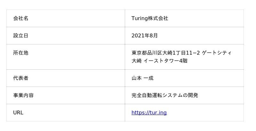256x131 pixels.
Task: Click the 代表者 label cell
Action: [x=21, y=78]
